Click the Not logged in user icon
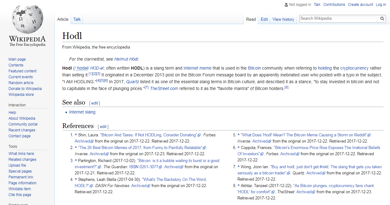This screenshot has width=390, height=205. coord(286,5)
